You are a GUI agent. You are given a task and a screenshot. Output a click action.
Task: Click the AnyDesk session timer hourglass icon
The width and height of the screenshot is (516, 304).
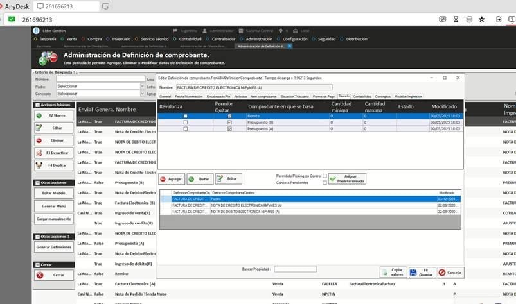456,19
